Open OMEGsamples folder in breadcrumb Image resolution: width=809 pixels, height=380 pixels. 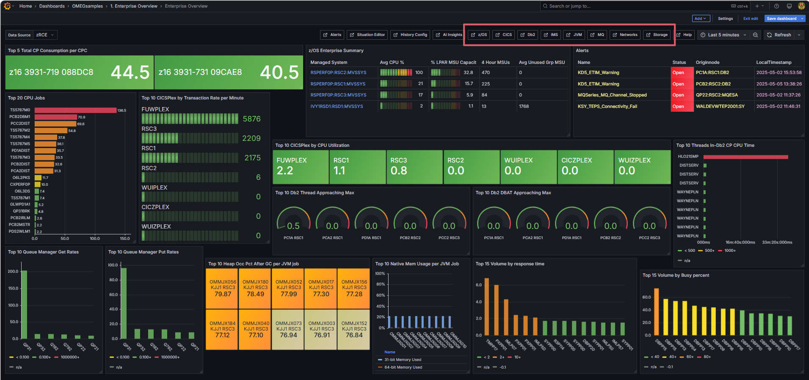coord(87,6)
